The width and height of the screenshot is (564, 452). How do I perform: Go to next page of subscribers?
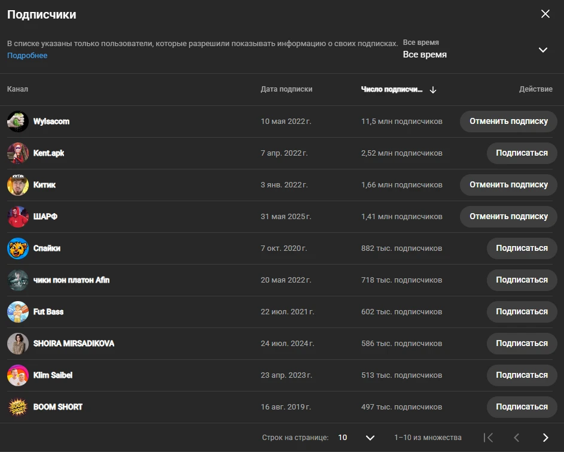coord(545,437)
